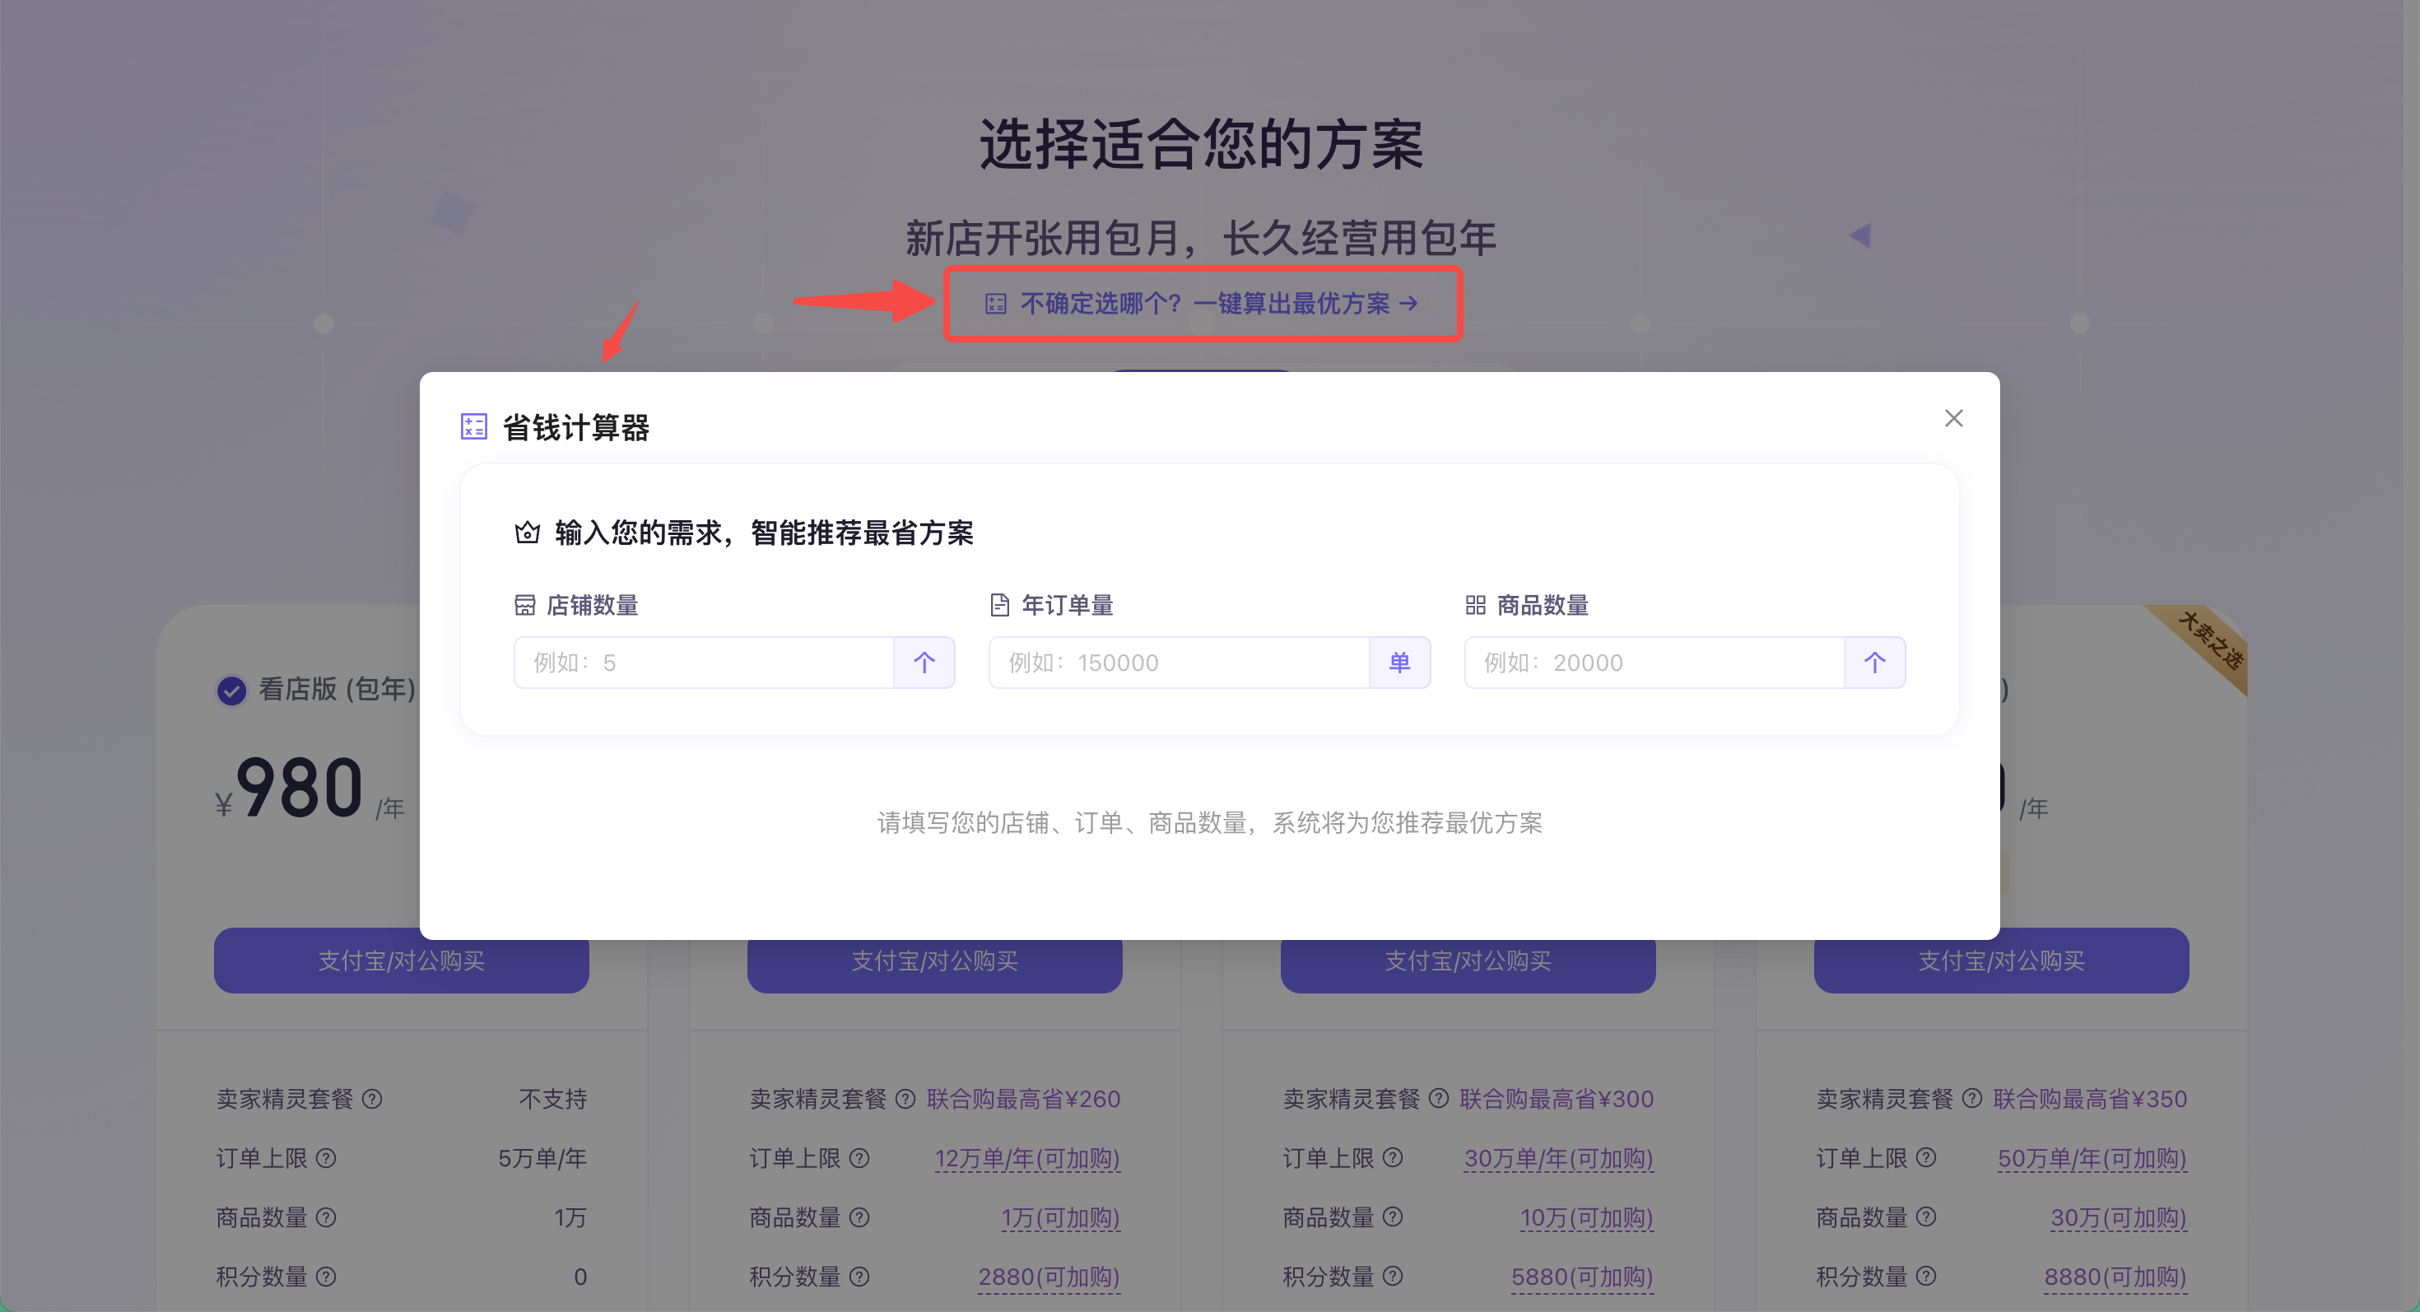Click the crown icon beside 输入您的需求
The image size is (2420, 1312).
click(x=527, y=533)
